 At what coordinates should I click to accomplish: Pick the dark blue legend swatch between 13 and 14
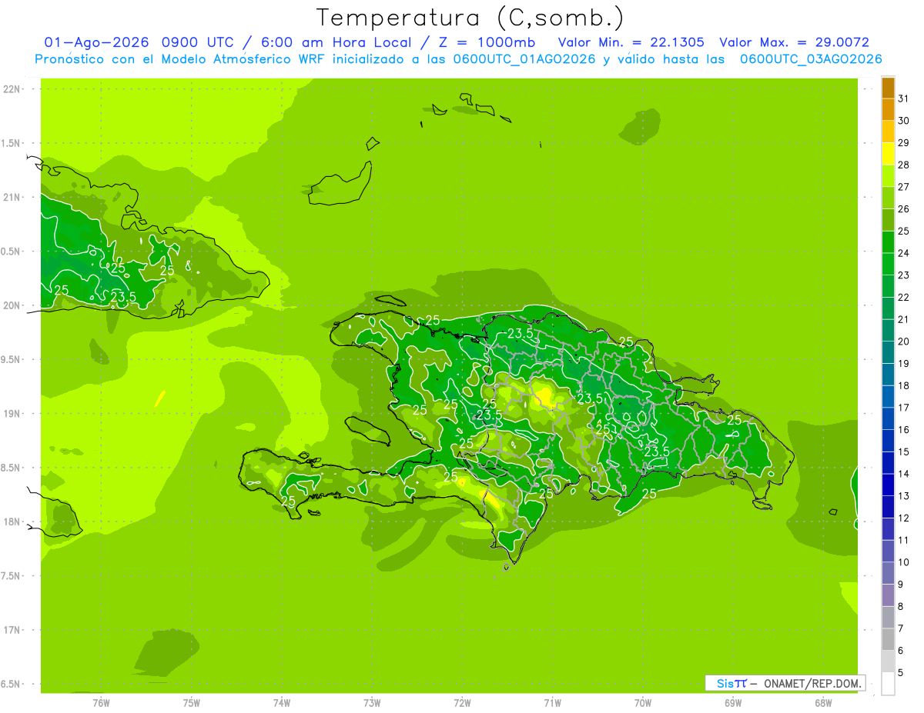(888, 485)
